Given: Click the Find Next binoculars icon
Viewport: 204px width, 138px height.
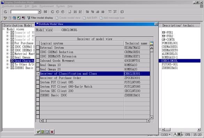Looking at the screenshot, I should coord(80,12).
